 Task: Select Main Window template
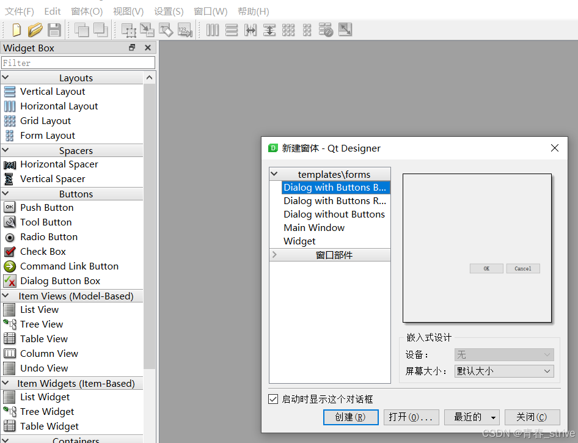[x=314, y=228]
